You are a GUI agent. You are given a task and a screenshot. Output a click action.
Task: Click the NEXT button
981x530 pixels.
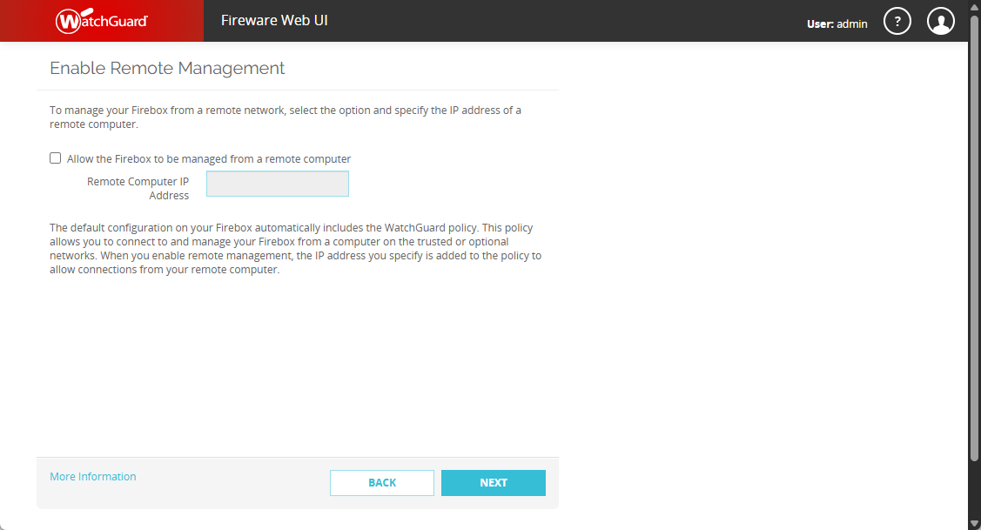point(493,483)
